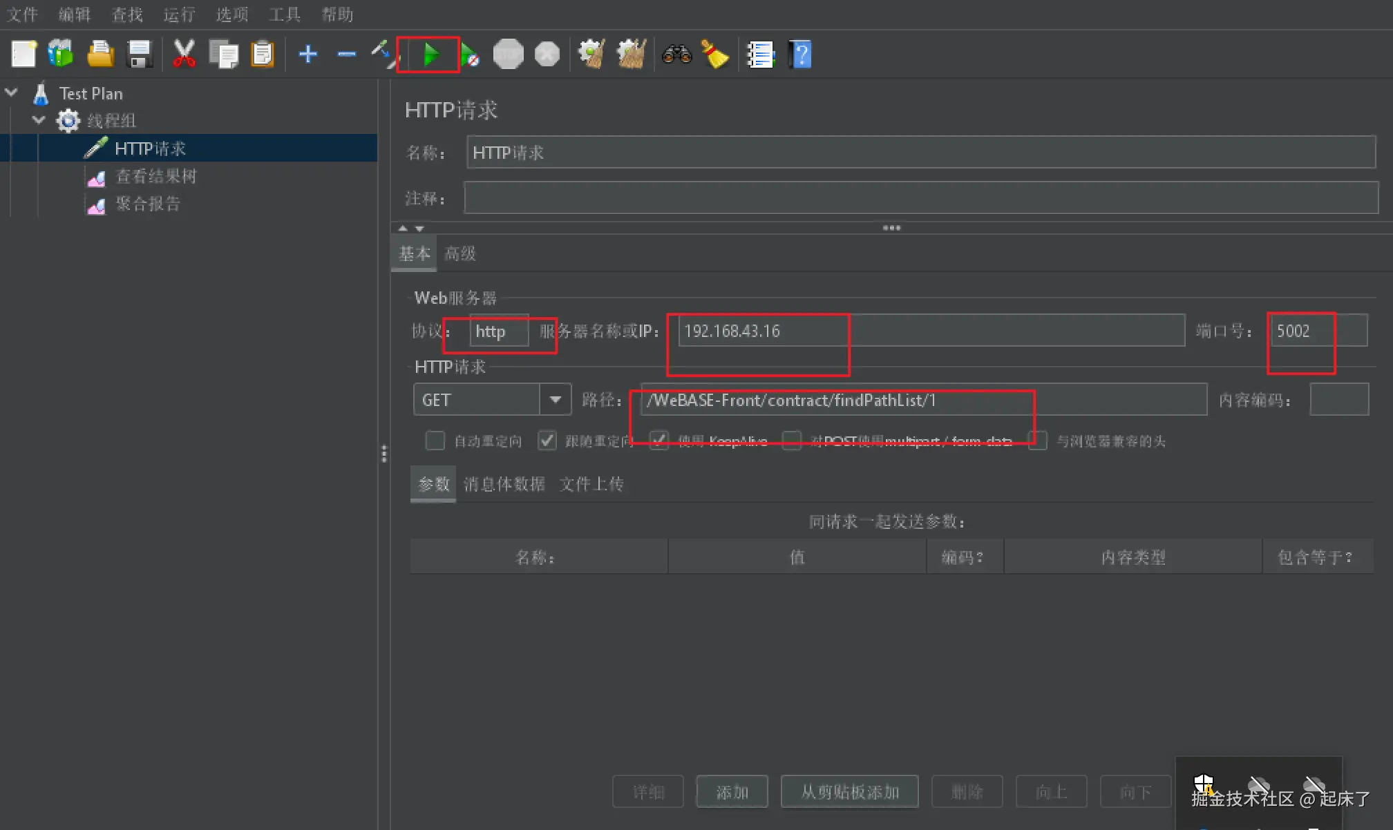Click the 从剪贴板添加 button
The width and height of the screenshot is (1393, 830).
pos(849,792)
